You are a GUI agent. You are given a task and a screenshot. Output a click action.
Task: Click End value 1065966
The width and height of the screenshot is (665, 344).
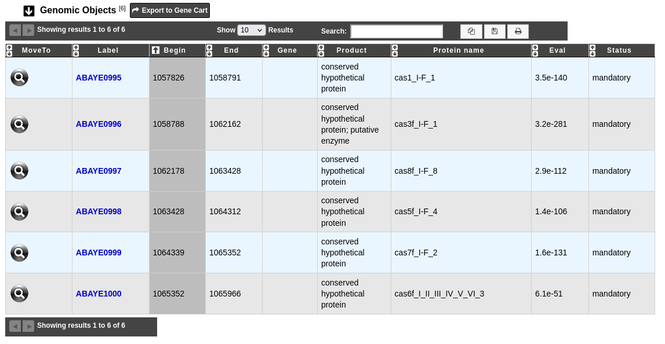click(225, 294)
